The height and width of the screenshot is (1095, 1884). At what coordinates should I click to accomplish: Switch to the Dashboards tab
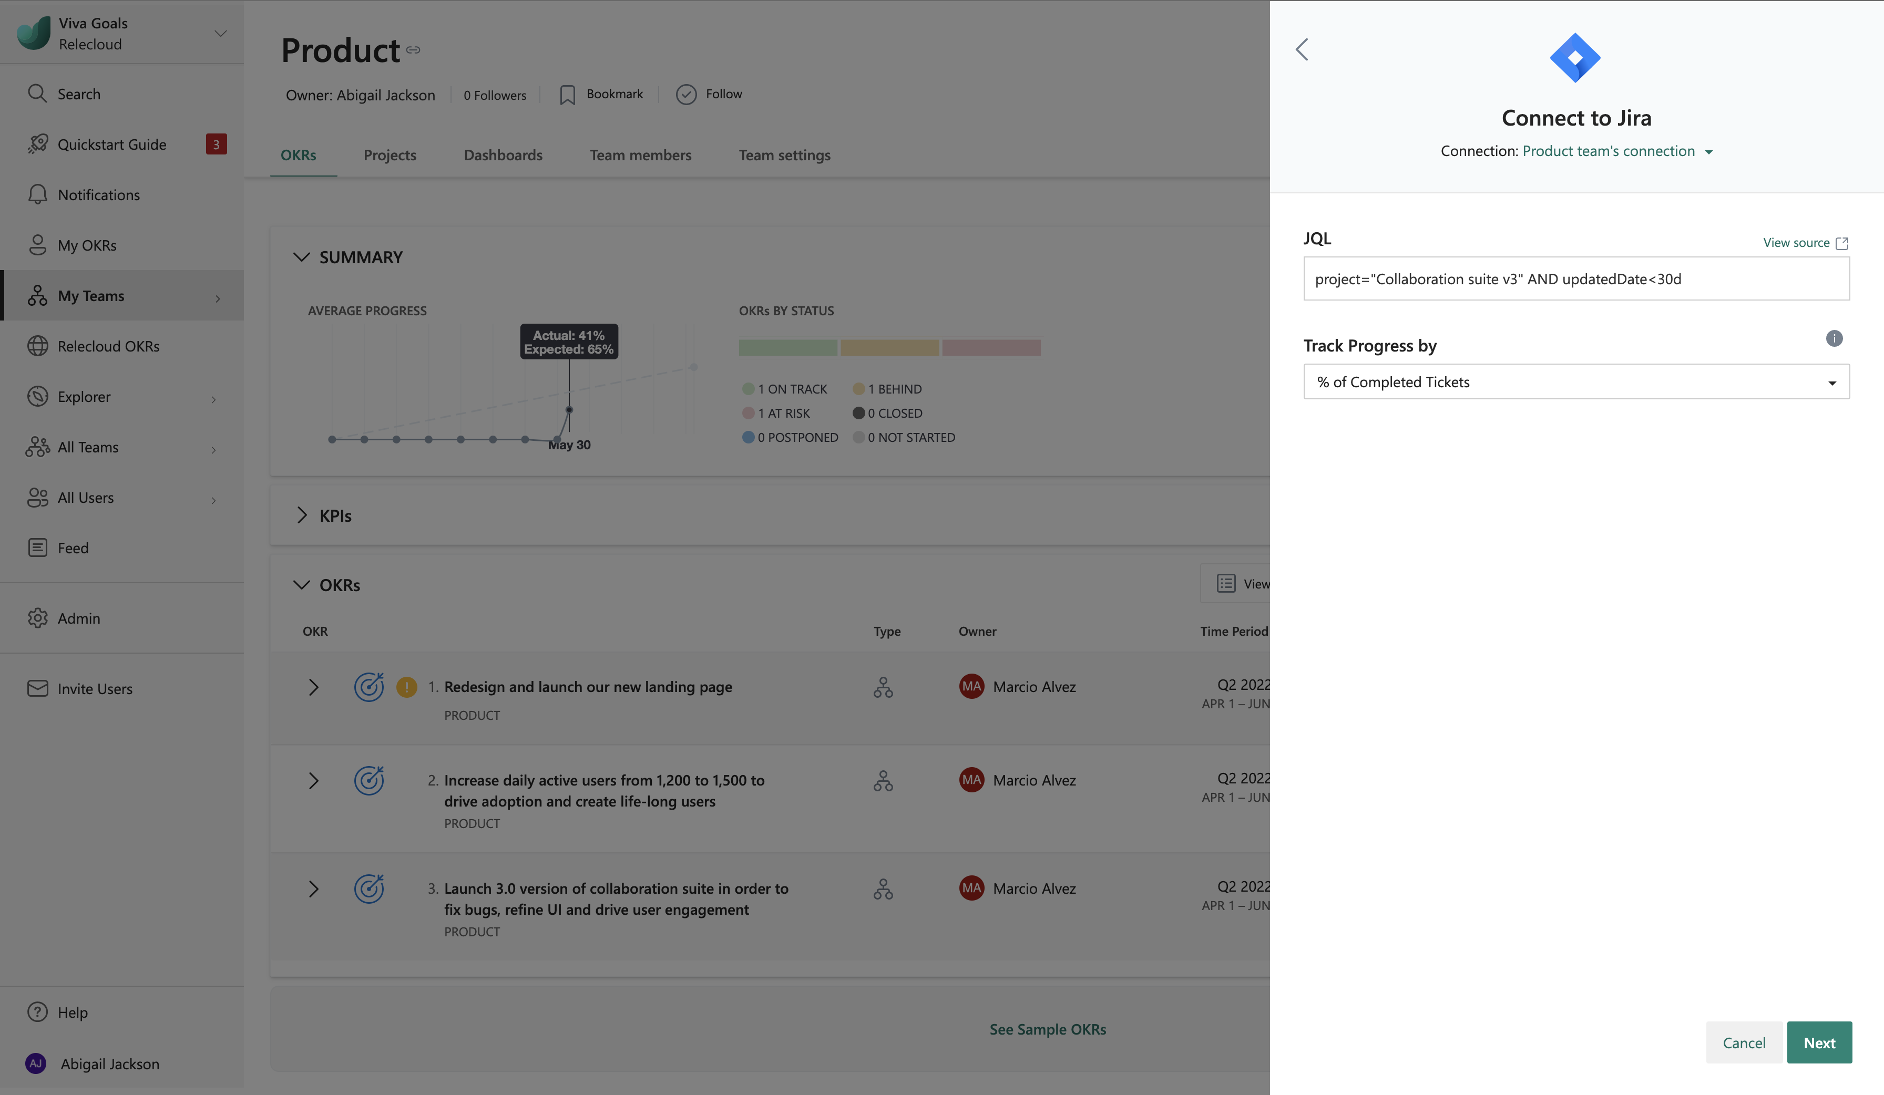[x=503, y=156]
